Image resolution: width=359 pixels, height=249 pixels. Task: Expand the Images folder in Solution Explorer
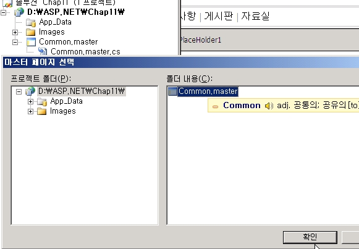(x=15, y=32)
